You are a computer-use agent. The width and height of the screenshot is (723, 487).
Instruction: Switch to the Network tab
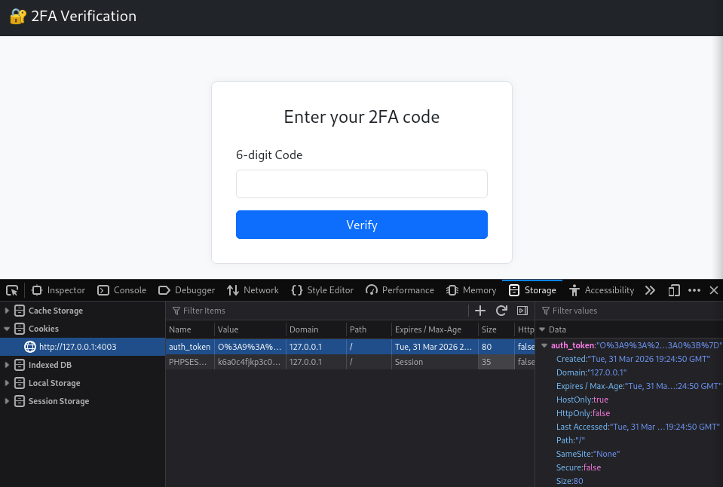(253, 290)
